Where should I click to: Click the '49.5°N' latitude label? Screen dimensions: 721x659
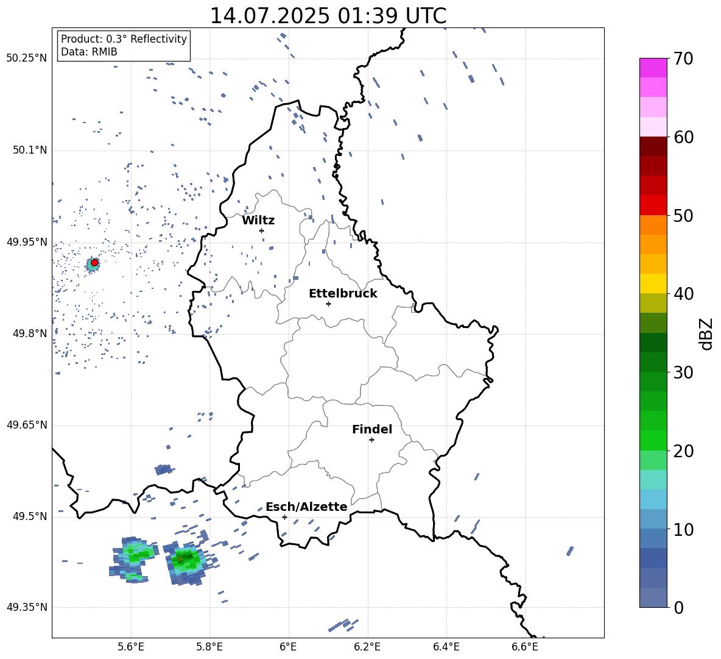(30, 516)
